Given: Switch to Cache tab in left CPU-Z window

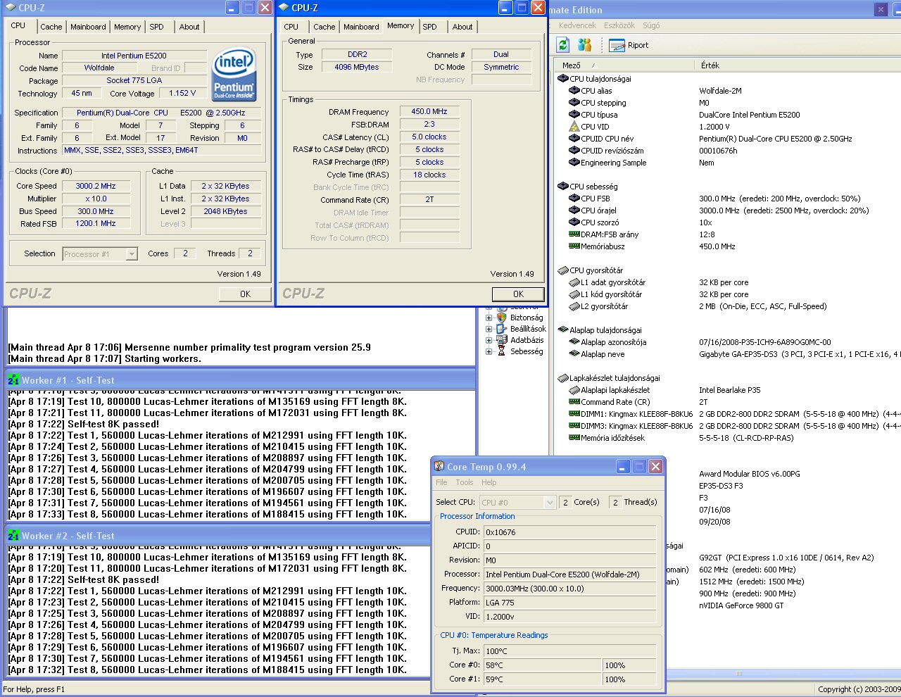Looking at the screenshot, I should tap(51, 27).
